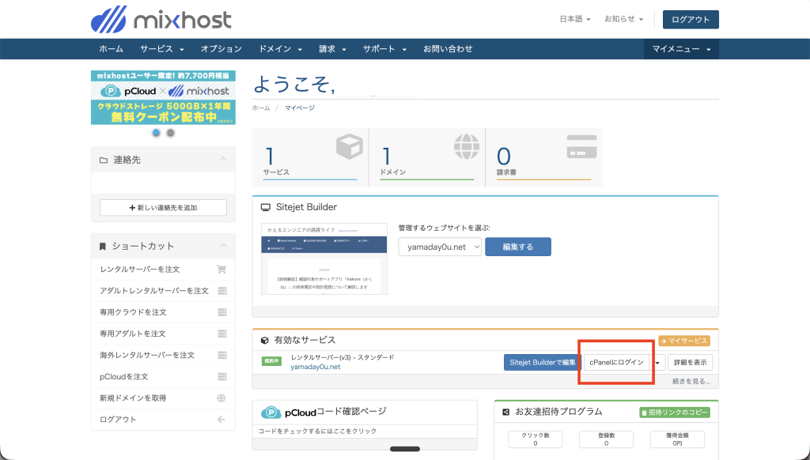This screenshot has width=810, height=460.
Task: Select the first banner carousel dot
Action: [x=156, y=133]
